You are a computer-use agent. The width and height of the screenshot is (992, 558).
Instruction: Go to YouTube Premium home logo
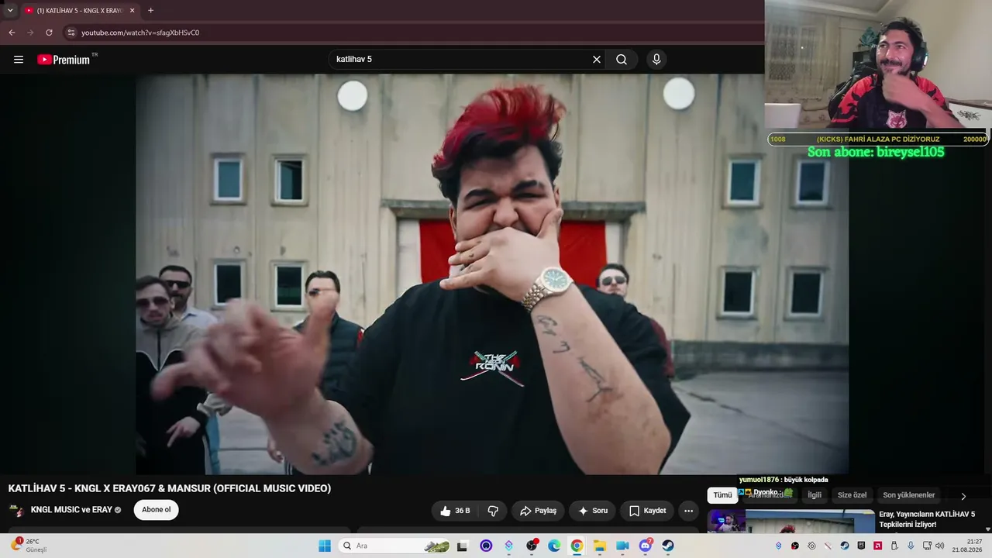point(64,60)
